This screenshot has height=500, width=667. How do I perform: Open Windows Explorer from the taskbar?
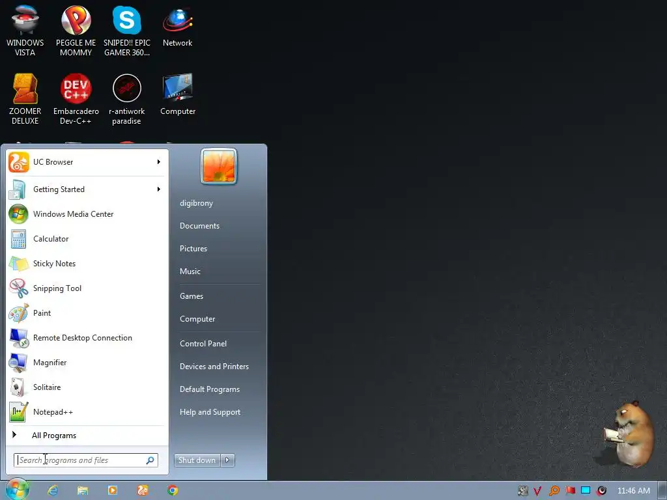(83, 490)
